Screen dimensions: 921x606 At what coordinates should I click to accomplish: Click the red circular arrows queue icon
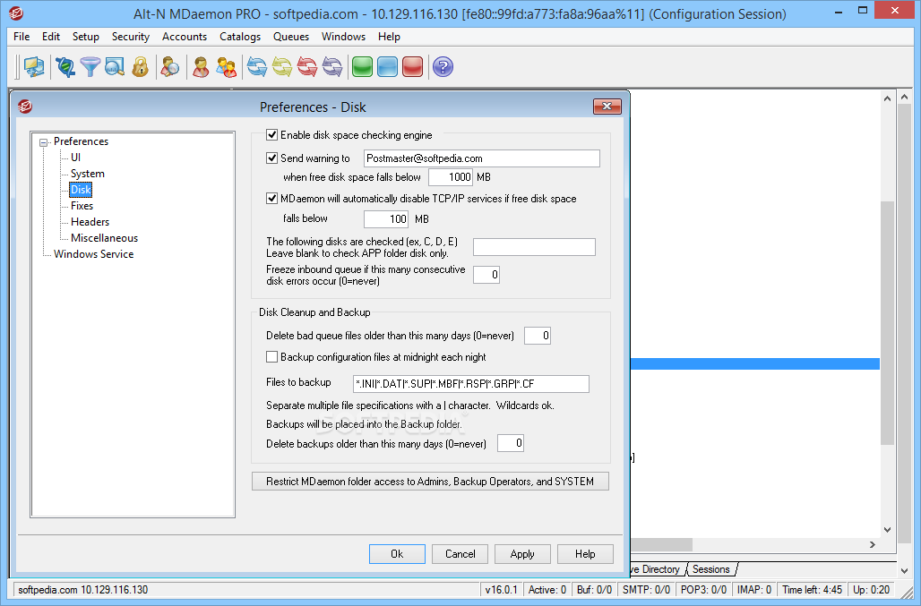point(307,67)
